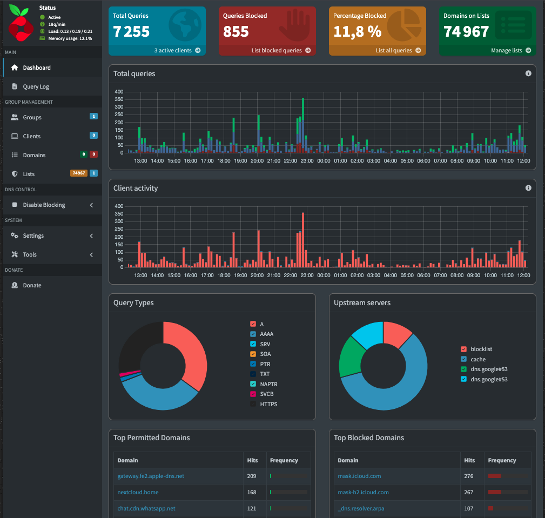The width and height of the screenshot is (545, 518).
Task: Open gateway.fe2.apple-dns.net domain link
Action: tap(151, 476)
